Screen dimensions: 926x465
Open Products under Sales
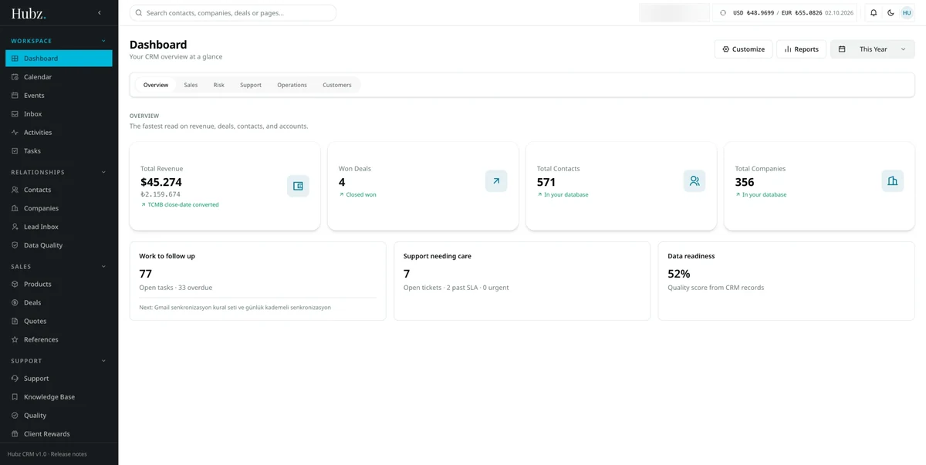59,284
